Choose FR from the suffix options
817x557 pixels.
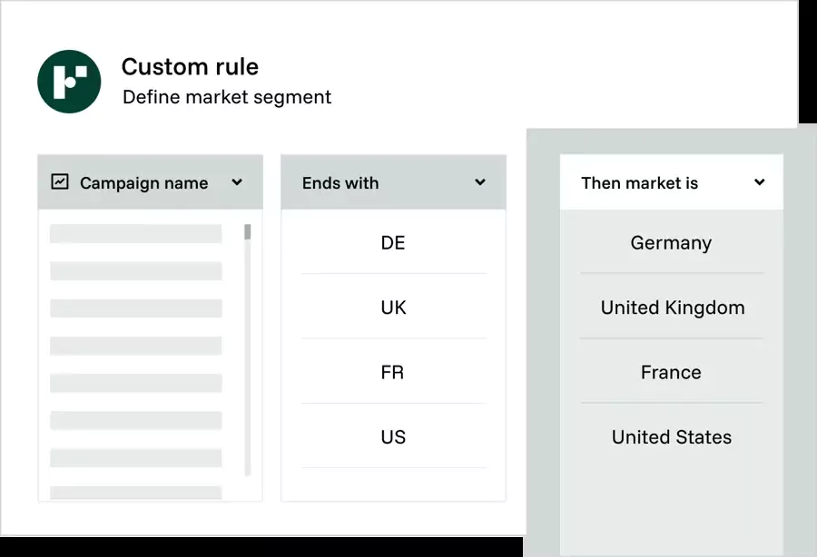(392, 372)
